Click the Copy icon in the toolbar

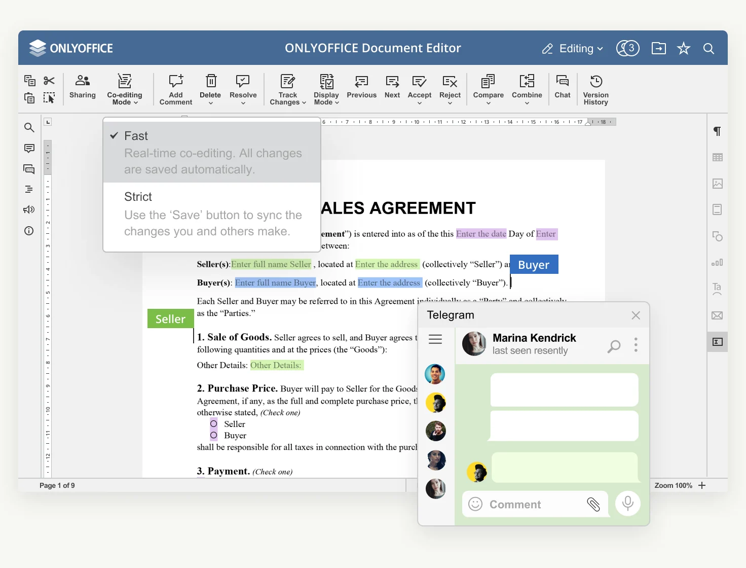click(x=30, y=81)
